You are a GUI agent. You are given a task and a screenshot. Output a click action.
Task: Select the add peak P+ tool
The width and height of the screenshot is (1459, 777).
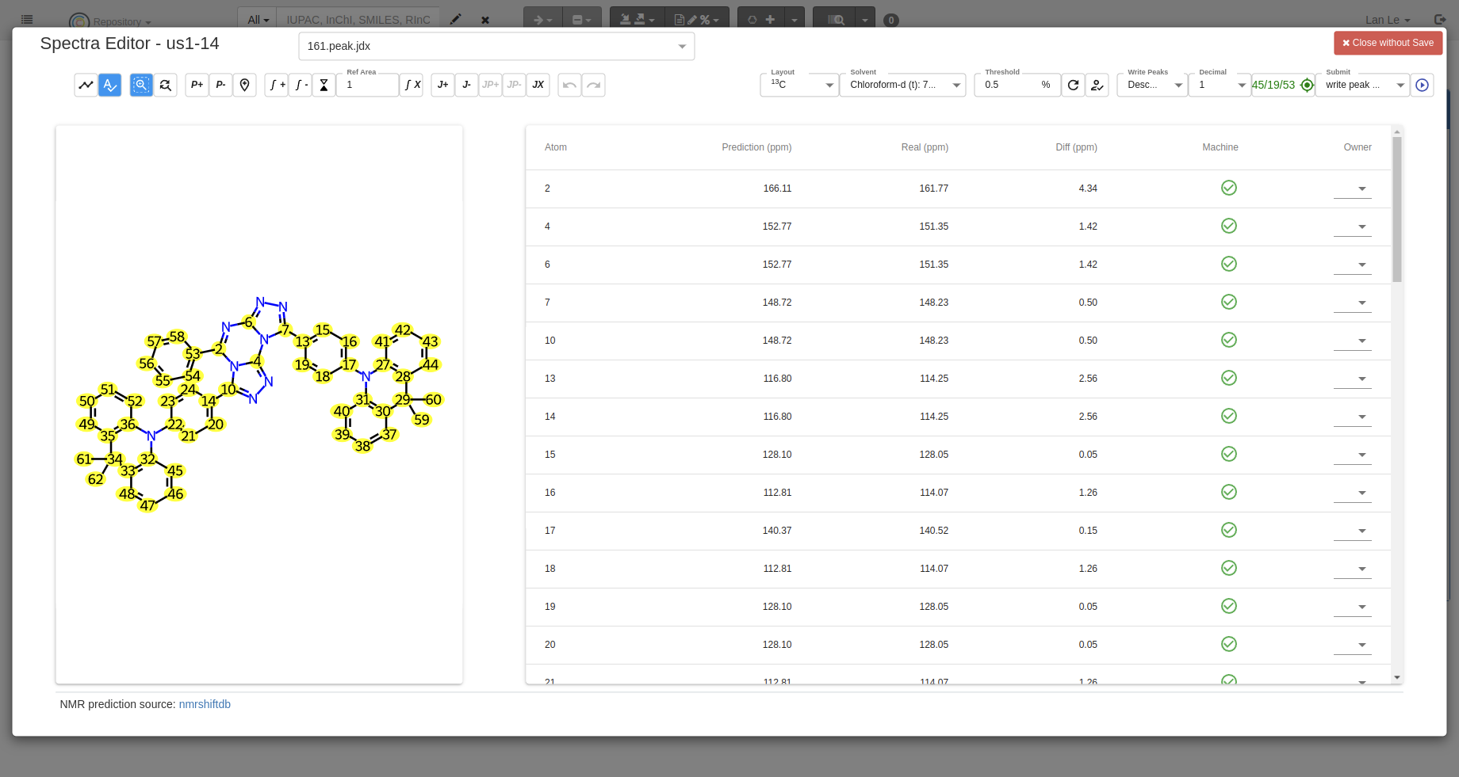[x=197, y=85]
